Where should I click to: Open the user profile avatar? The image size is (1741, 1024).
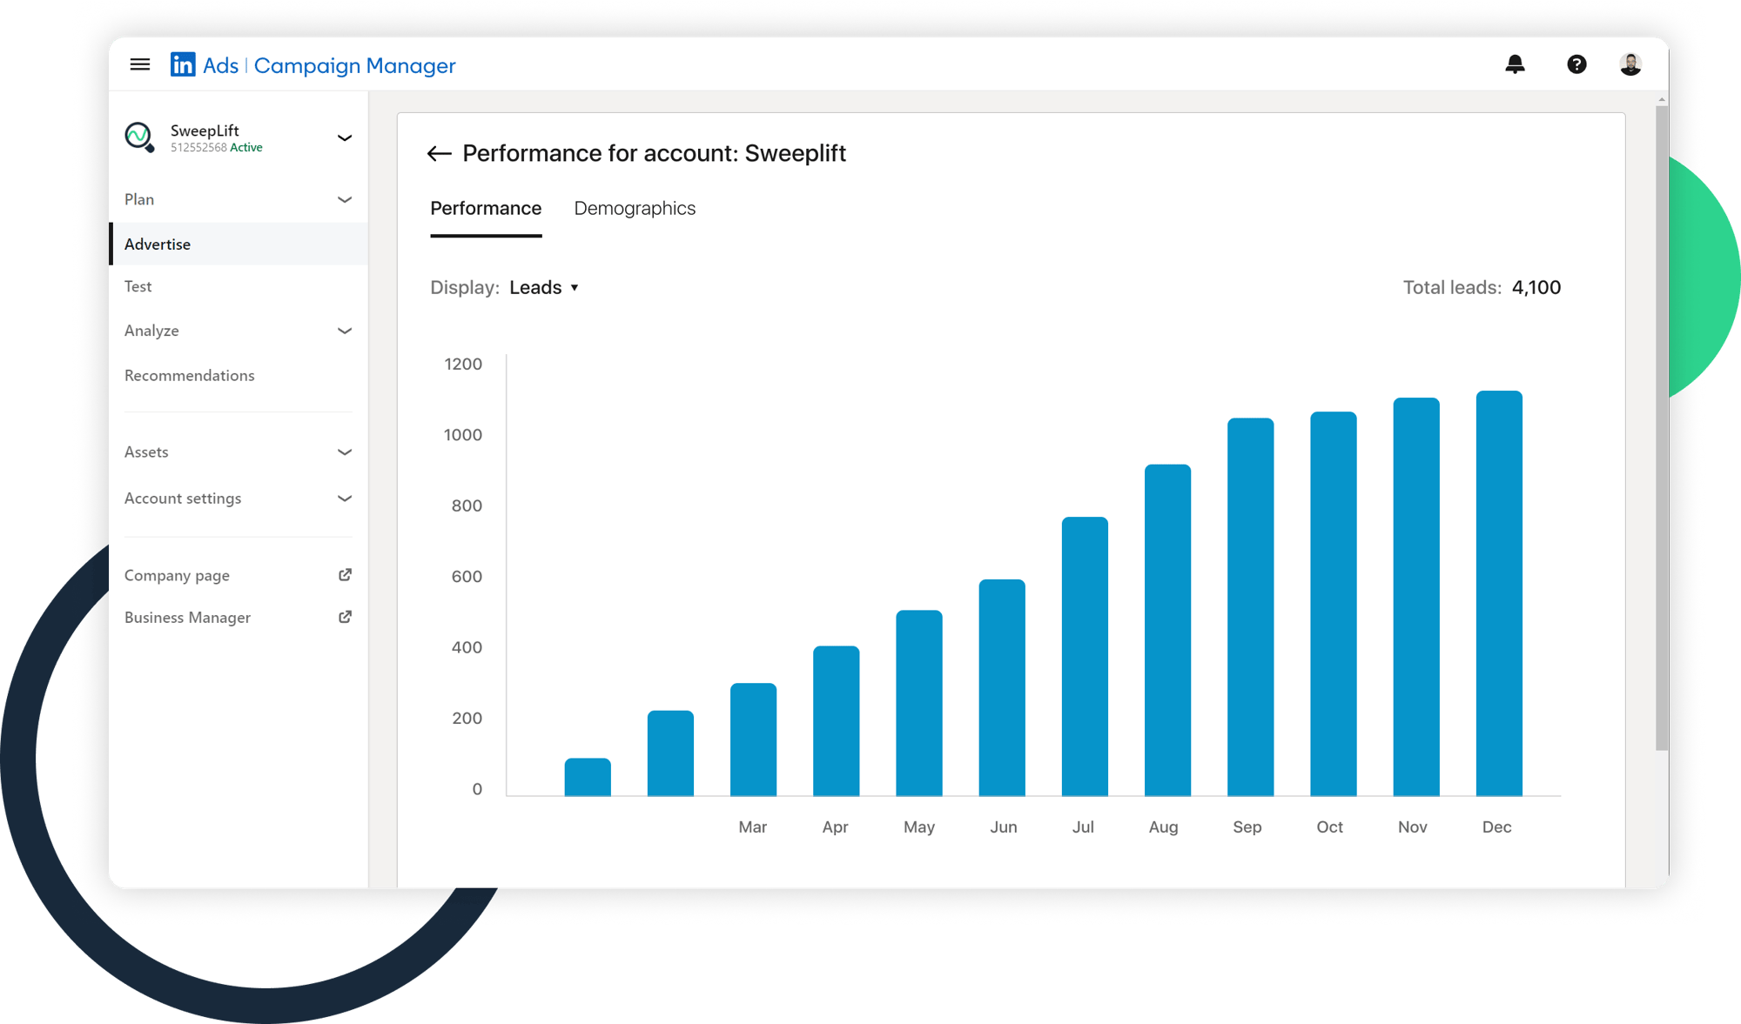1630,64
